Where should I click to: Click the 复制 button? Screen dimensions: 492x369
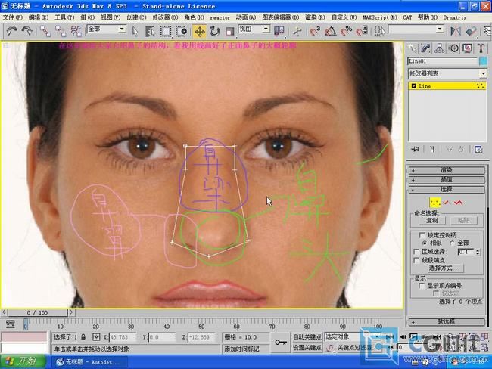432,220
